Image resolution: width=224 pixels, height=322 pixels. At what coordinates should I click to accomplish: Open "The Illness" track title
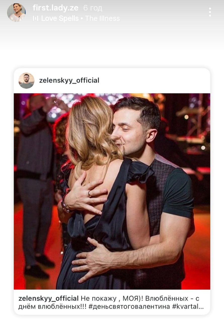pos(102,18)
